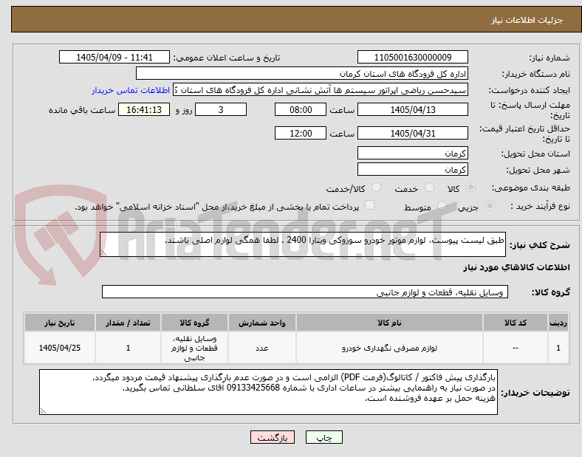Click the goods group field
The height and width of the screenshot is (457, 582).
tap(305, 292)
